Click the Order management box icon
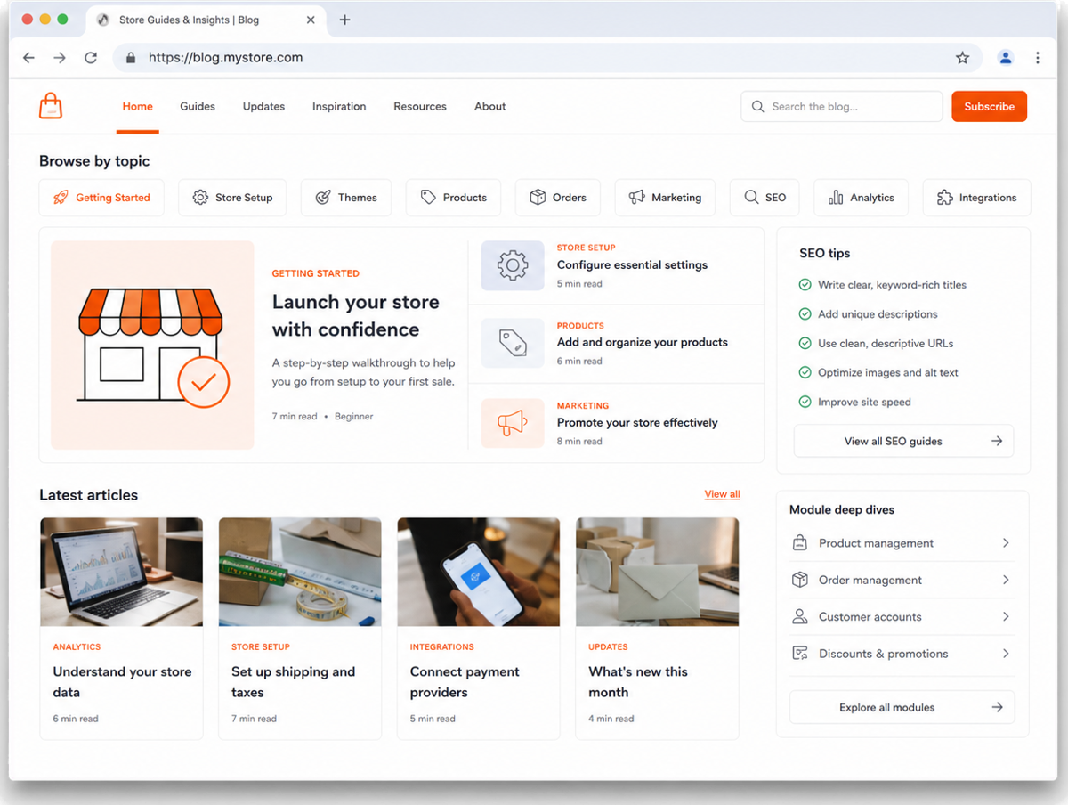Screen dimensions: 1068x805 [x=800, y=580]
